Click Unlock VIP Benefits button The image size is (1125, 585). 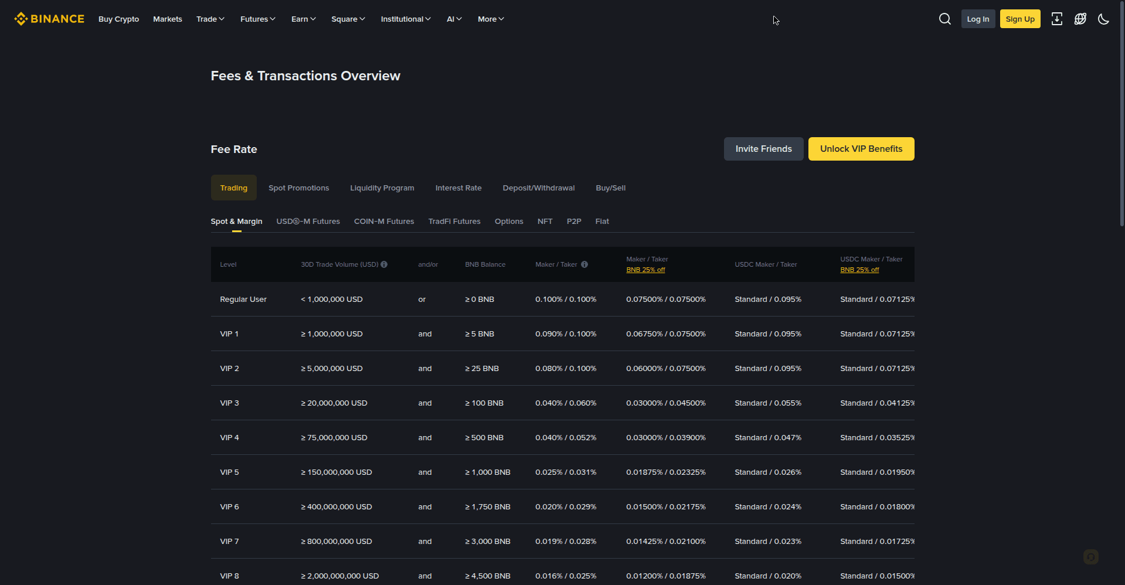coord(861,149)
